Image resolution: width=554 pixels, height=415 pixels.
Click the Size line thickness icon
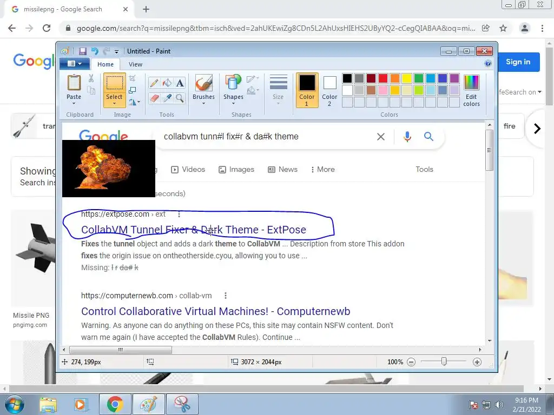[x=278, y=83]
